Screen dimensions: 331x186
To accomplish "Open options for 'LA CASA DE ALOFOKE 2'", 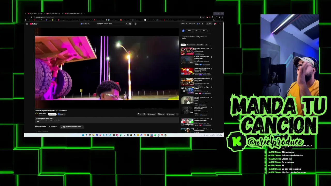I will 211,49.
